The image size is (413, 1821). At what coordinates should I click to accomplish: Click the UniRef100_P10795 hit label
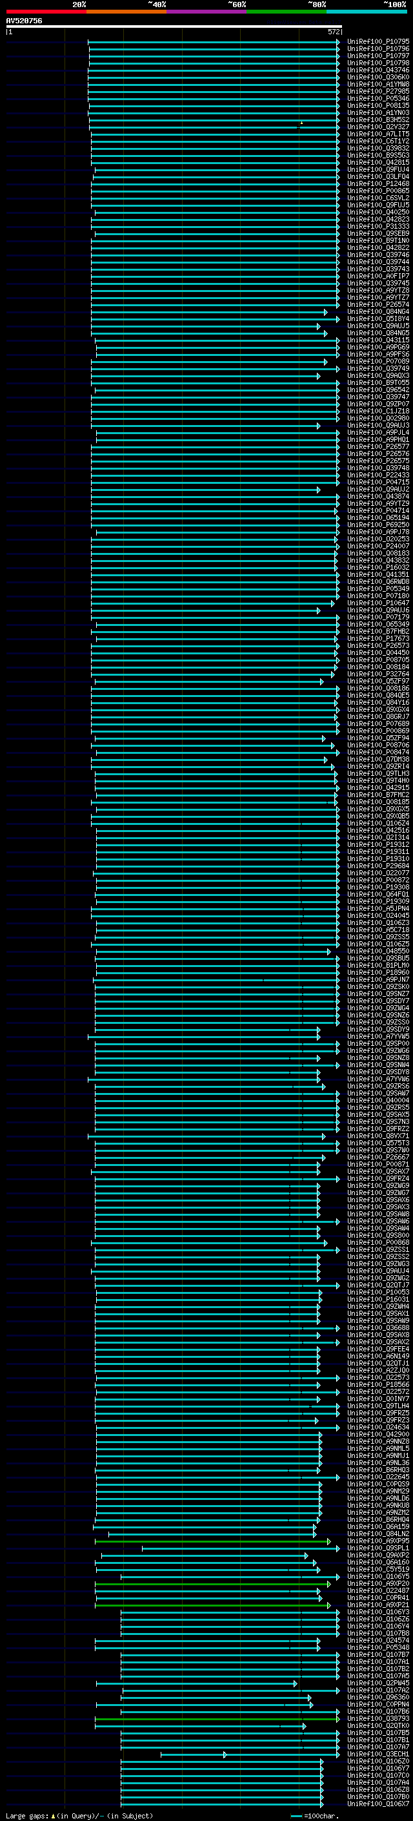pos(378,42)
